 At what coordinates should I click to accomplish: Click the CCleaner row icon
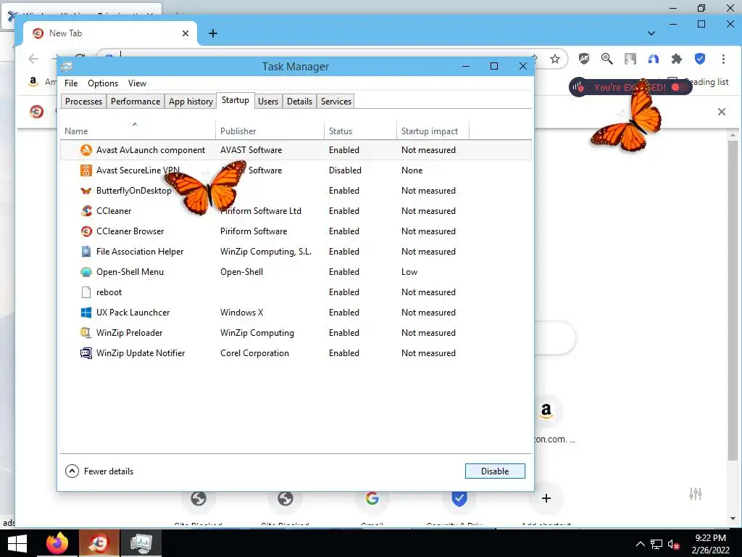tap(86, 211)
